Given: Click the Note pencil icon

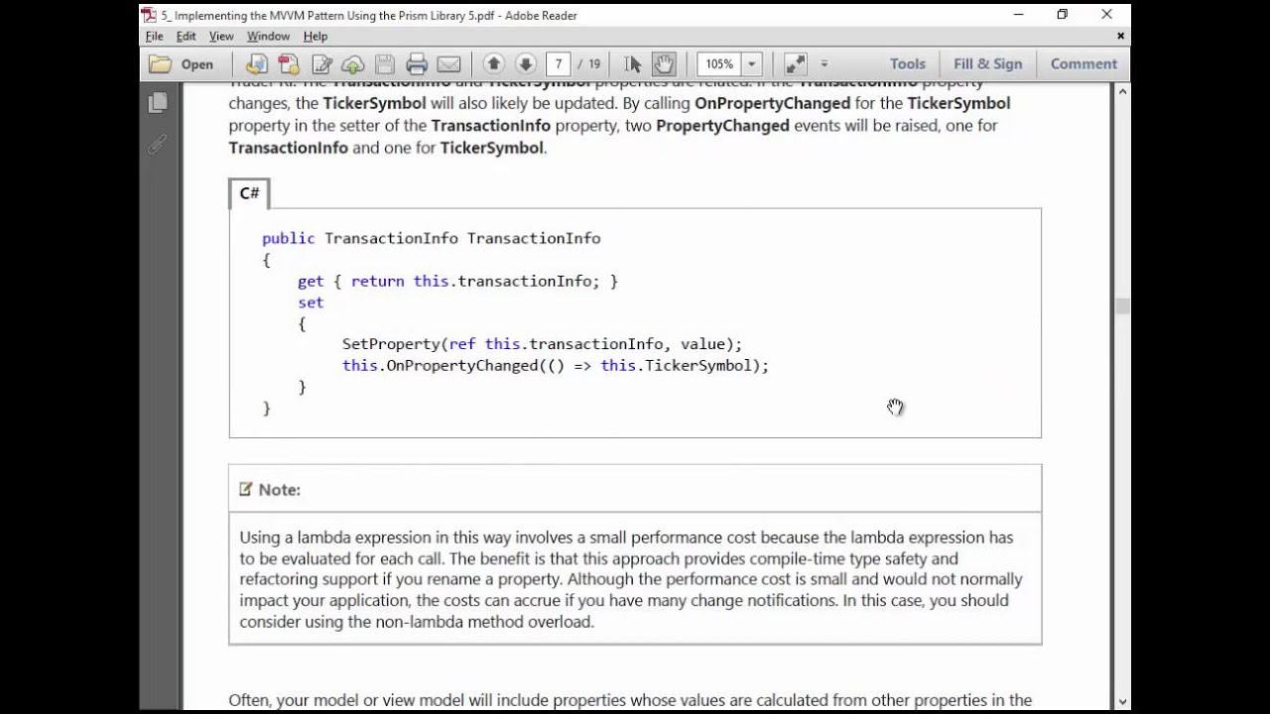Looking at the screenshot, I should [246, 489].
